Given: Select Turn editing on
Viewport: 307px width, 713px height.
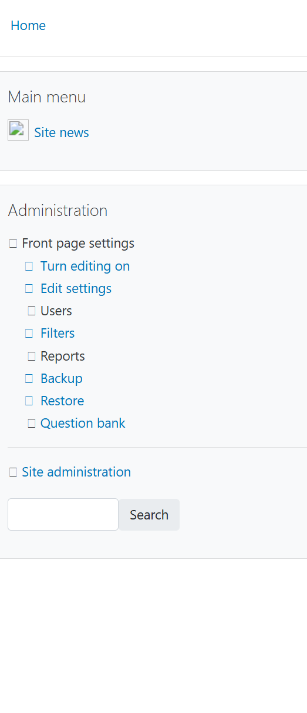Looking at the screenshot, I should point(85,266).
